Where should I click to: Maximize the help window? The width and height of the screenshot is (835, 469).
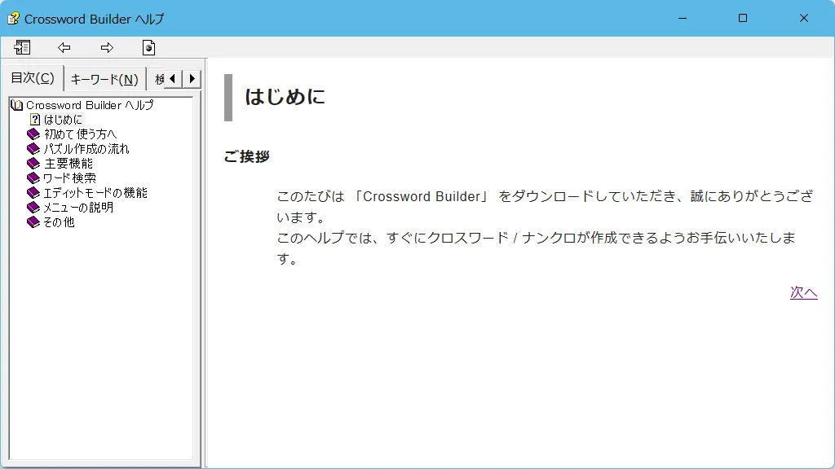(743, 18)
